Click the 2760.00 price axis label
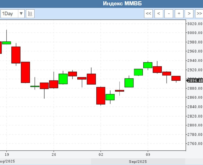Screen dimensions: 203x165 pos(195,144)
